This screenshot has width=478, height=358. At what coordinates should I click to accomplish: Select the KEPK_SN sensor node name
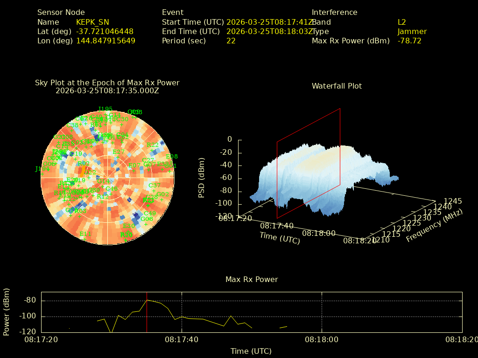(92, 22)
